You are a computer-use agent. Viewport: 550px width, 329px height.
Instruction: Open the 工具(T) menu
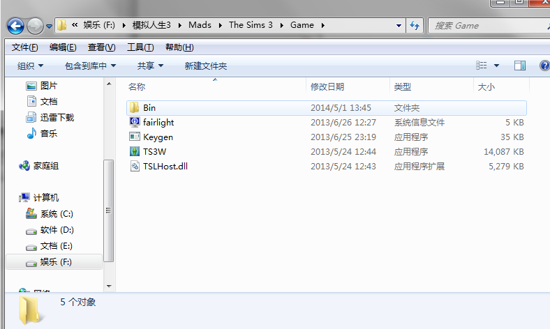pos(140,47)
